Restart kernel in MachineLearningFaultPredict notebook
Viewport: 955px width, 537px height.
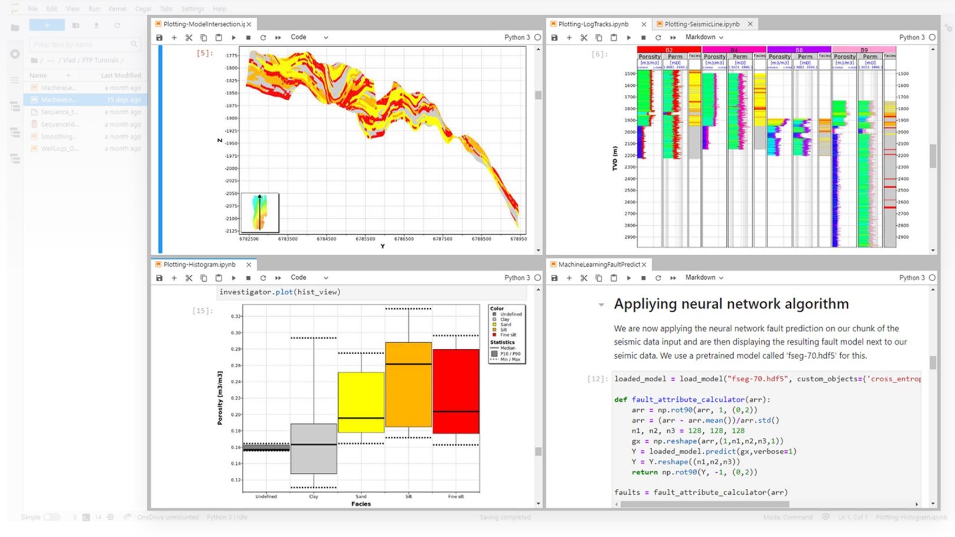click(658, 278)
